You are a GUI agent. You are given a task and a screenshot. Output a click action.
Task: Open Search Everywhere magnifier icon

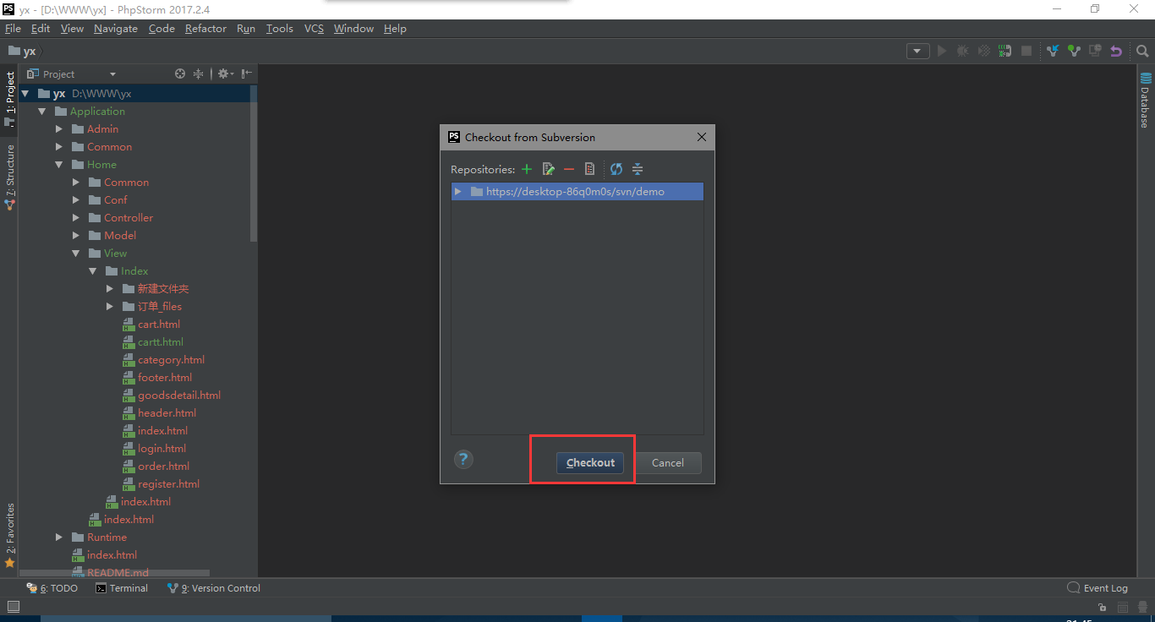(1142, 51)
